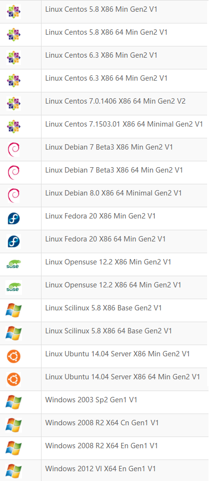The image size is (210, 481).
Task: Click the CentOS logo beside Centos 5.8 X86 Min
Action: (14, 12)
